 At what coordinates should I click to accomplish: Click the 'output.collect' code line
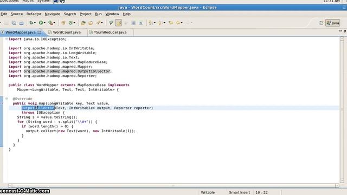pos(81,131)
